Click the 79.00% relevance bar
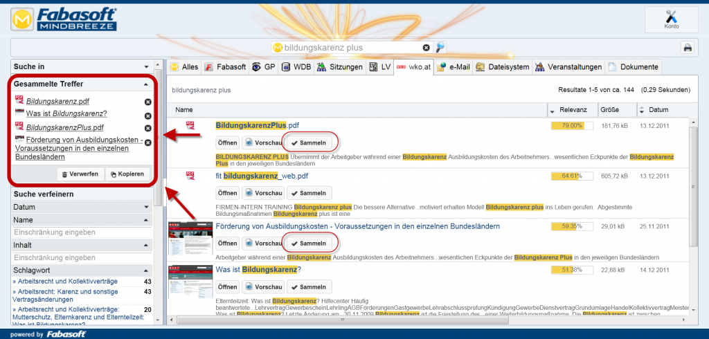Viewport: 709px width, 339px height. pyautogui.click(x=572, y=126)
